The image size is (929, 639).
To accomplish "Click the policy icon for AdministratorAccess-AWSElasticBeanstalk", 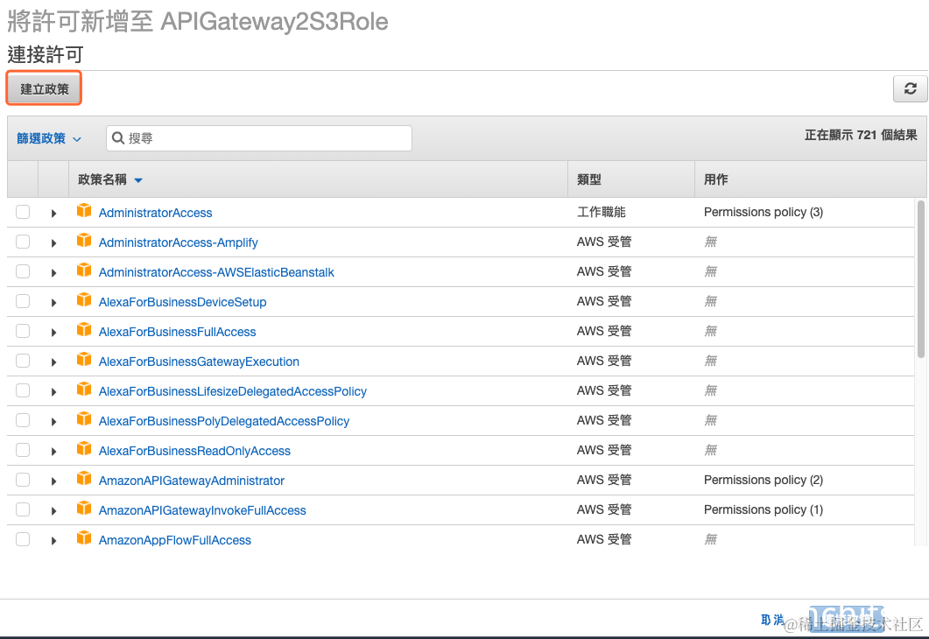I will (x=84, y=270).
